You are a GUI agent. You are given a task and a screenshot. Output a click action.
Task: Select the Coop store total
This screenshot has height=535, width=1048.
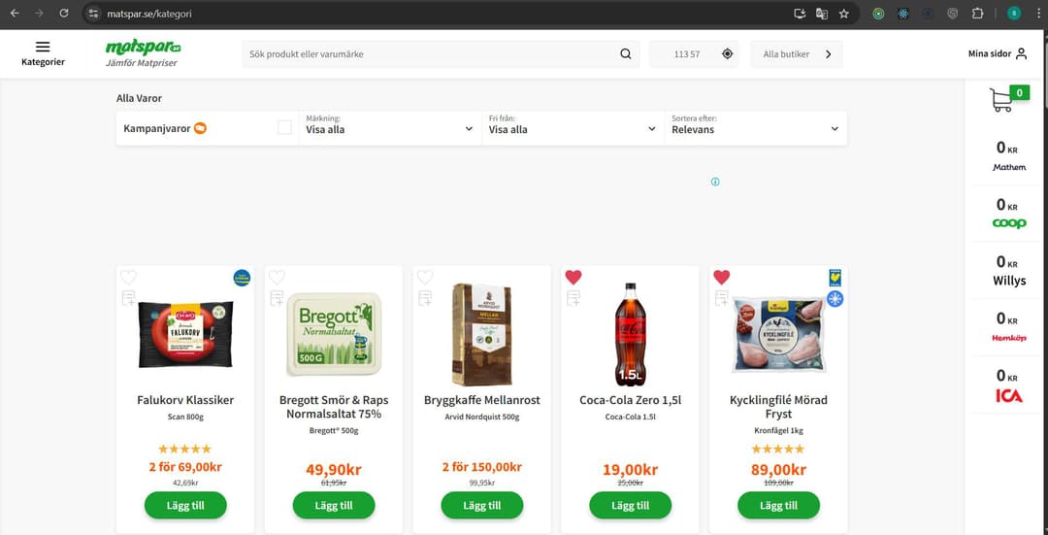1009,214
